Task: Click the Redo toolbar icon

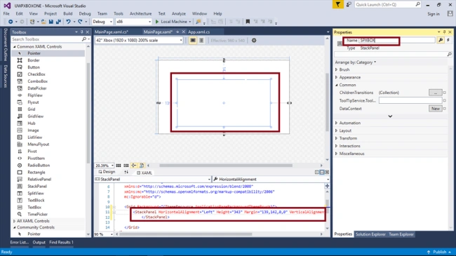Action: pyautogui.click(x=80, y=22)
